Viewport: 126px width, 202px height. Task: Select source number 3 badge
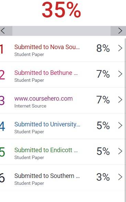pyautogui.click(x=2, y=100)
